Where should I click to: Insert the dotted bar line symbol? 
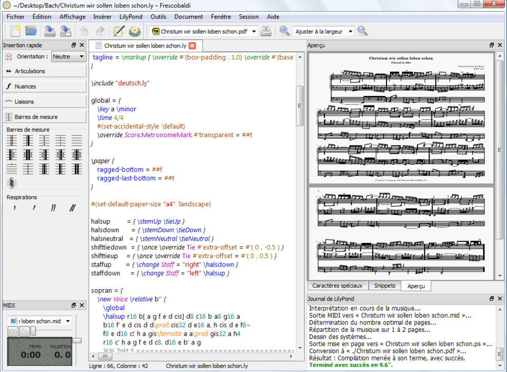(44, 140)
